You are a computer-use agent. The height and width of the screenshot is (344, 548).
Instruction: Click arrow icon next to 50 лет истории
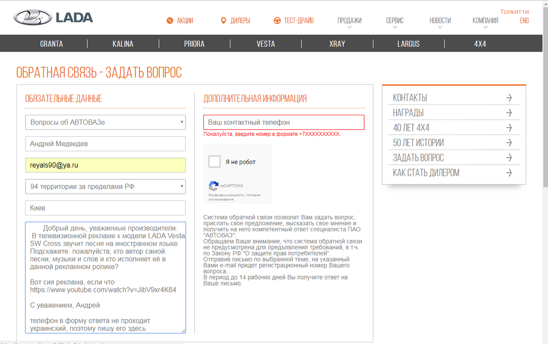coord(509,143)
